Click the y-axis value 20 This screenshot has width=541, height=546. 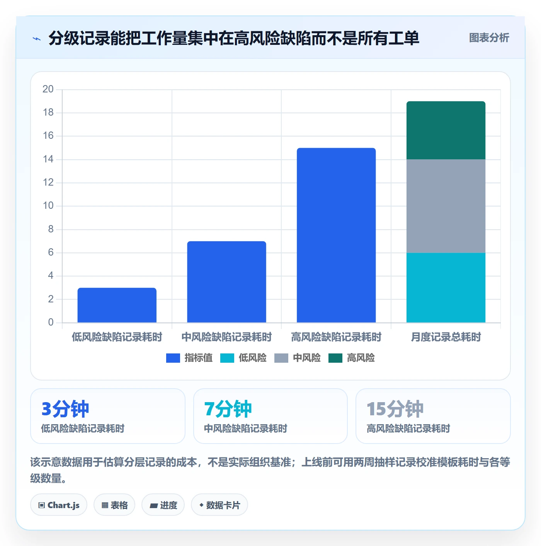tap(48, 89)
